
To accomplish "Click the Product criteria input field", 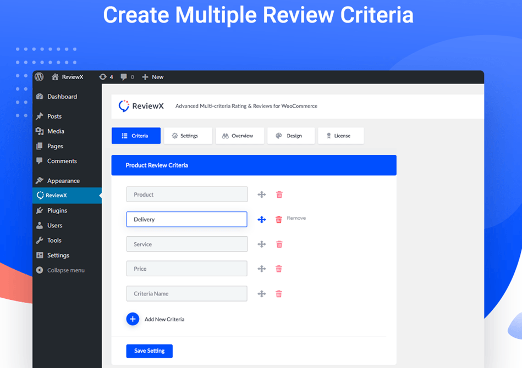I will tap(187, 194).
